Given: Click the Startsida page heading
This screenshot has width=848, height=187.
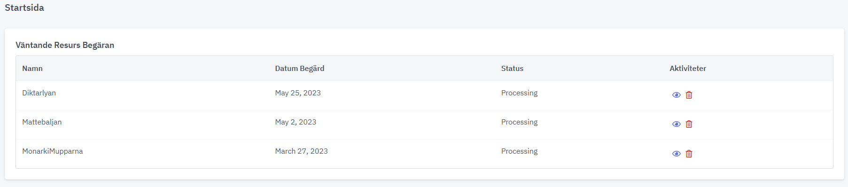Looking at the screenshot, I should click(x=24, y=8).
